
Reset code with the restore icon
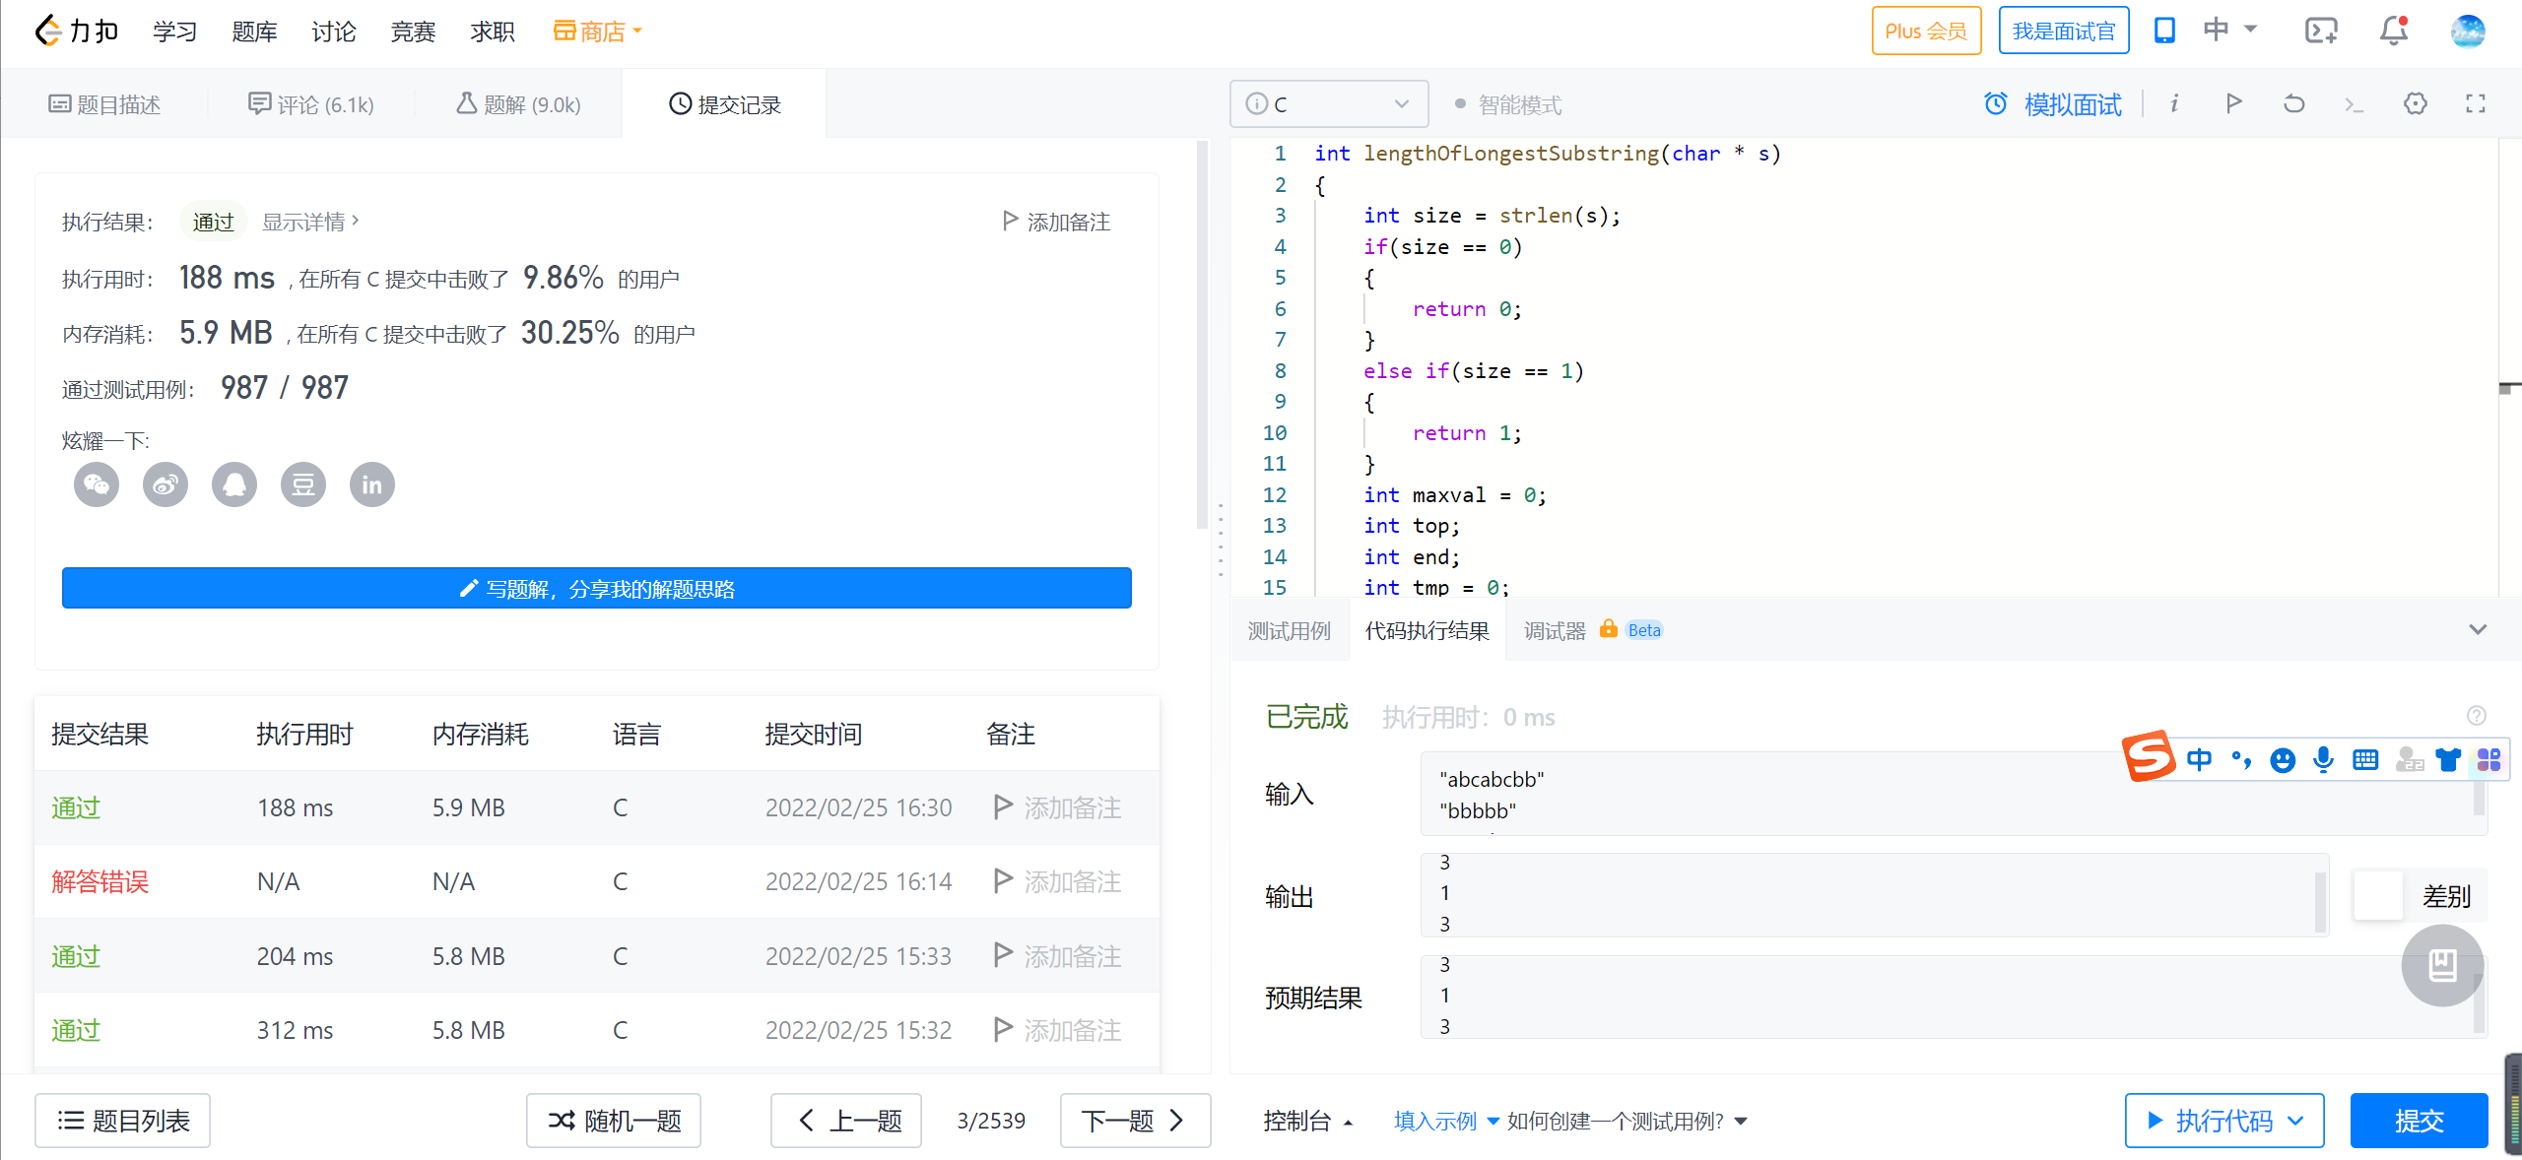click(2293, 104)
